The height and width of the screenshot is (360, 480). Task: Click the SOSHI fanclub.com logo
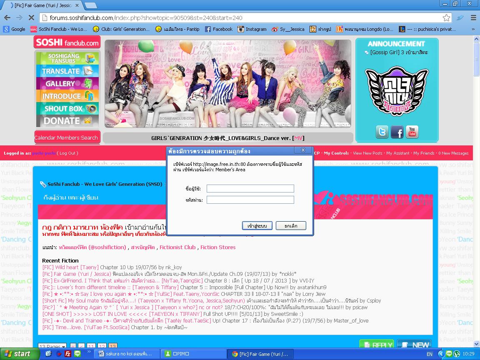click(x=67, y=42)
